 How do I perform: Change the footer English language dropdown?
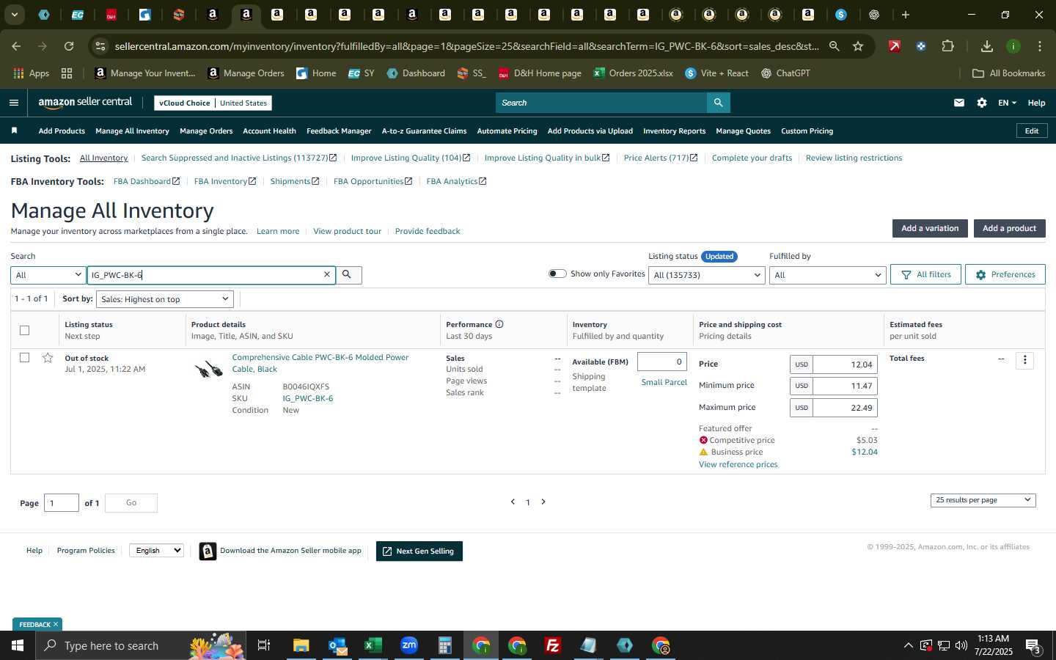click(x=156, y=550)
